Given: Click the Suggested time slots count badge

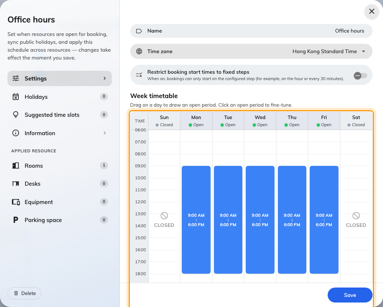Looking at the screenshot, I should (x=104, y=115).
